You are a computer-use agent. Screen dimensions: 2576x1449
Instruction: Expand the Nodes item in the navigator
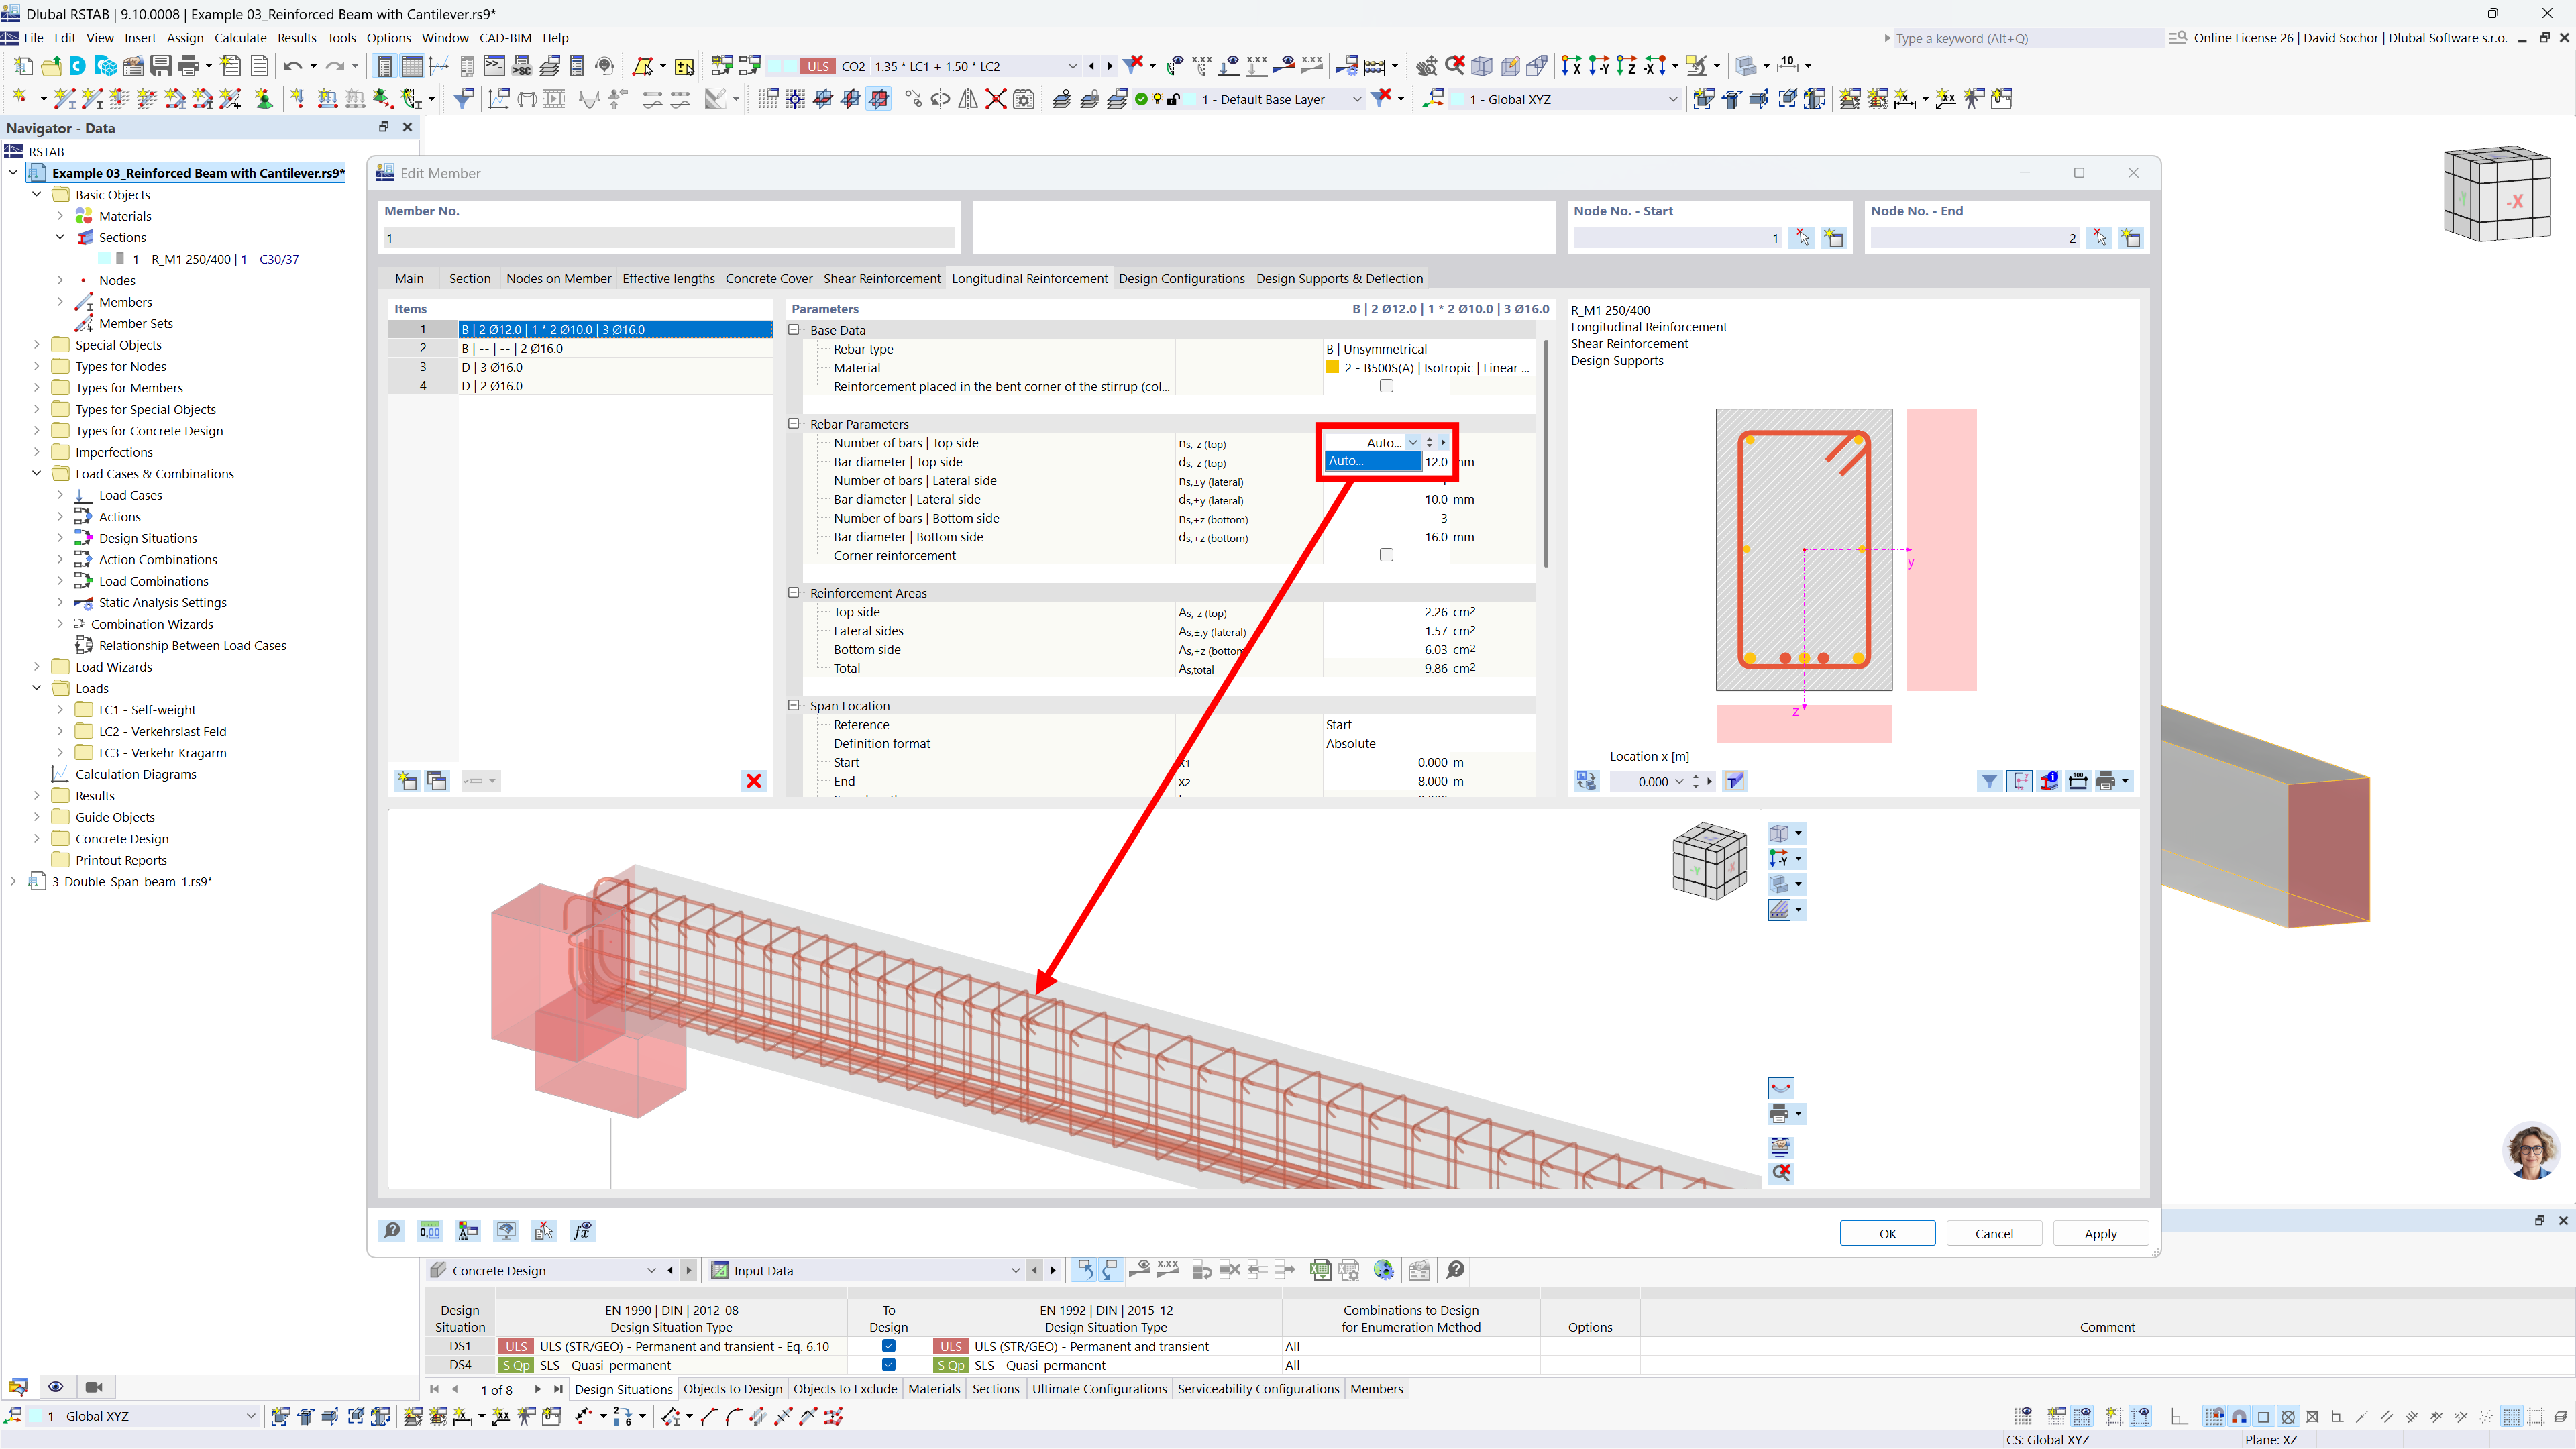click(59, 280)
